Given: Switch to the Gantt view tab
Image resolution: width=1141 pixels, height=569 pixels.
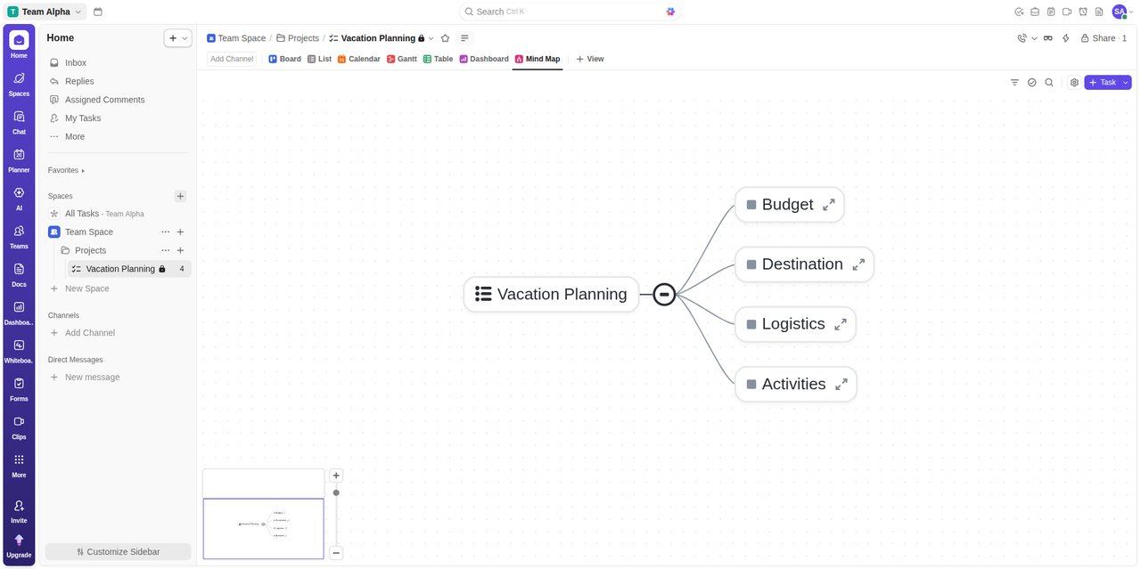Looking at the screenshot, I should pyautogui.click(x=401, y=59).
